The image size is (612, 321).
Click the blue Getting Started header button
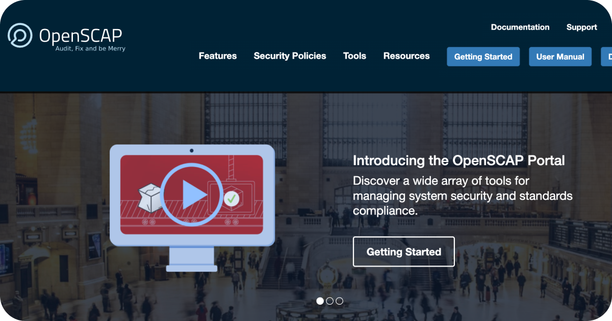point(483,57)
